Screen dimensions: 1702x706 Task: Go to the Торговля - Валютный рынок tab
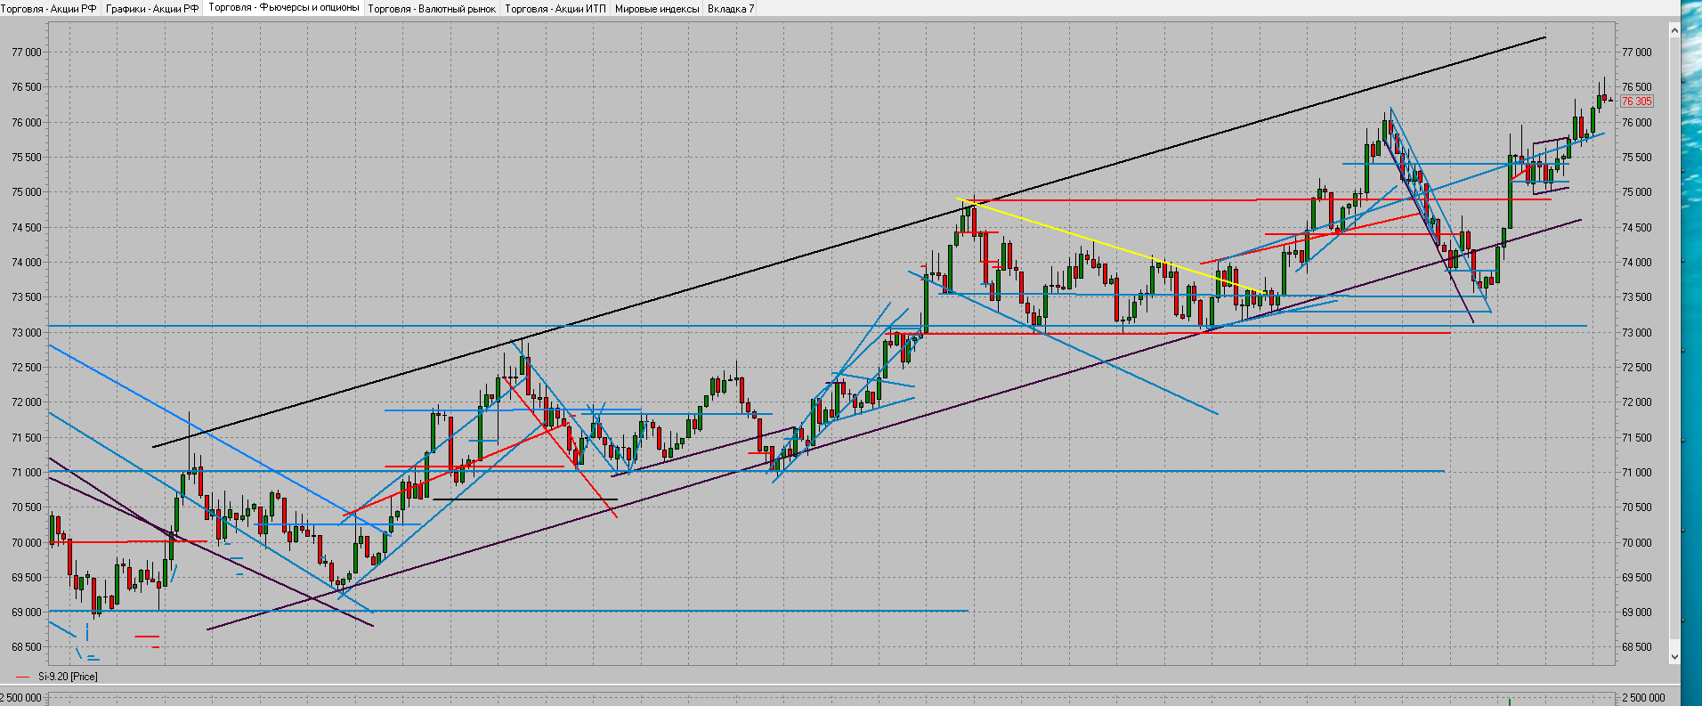point(432,9)
